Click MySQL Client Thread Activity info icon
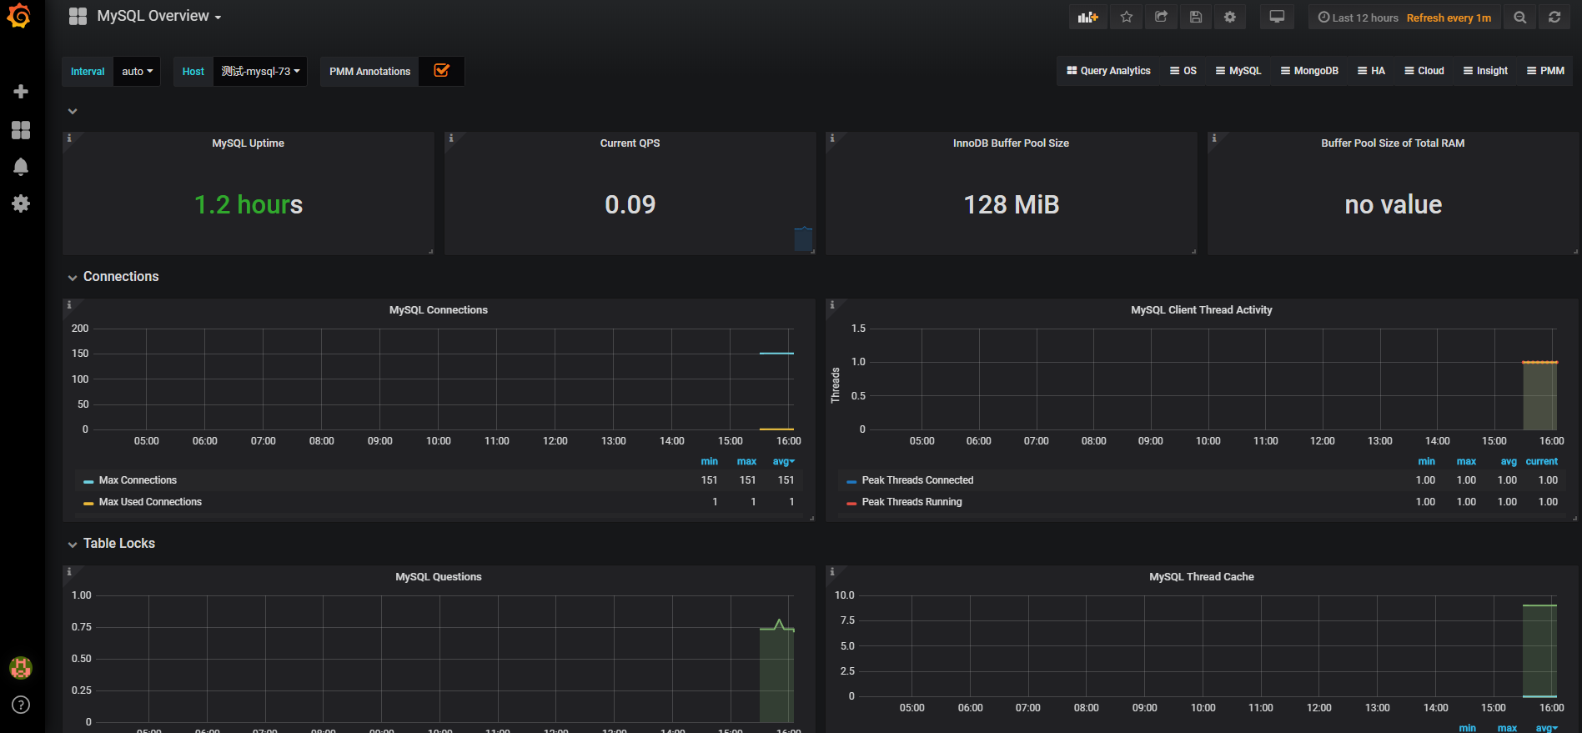This screenshot has width=1582, height=733. 832,305
